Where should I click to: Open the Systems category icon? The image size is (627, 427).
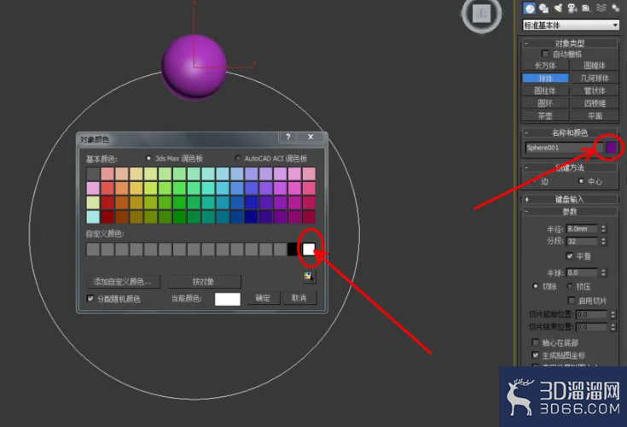615,9
